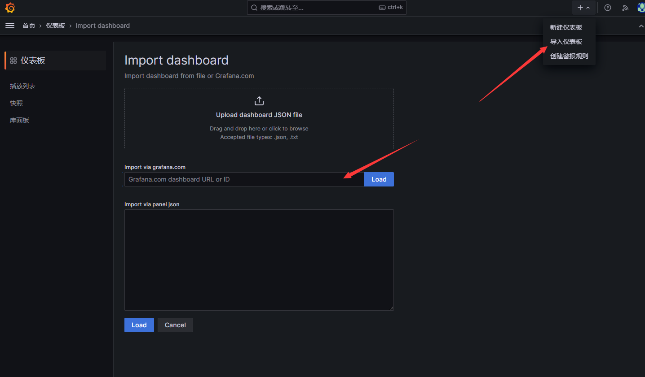Click the bottom Load button
This screenshot has width=645, height=377.
[139, 325]
